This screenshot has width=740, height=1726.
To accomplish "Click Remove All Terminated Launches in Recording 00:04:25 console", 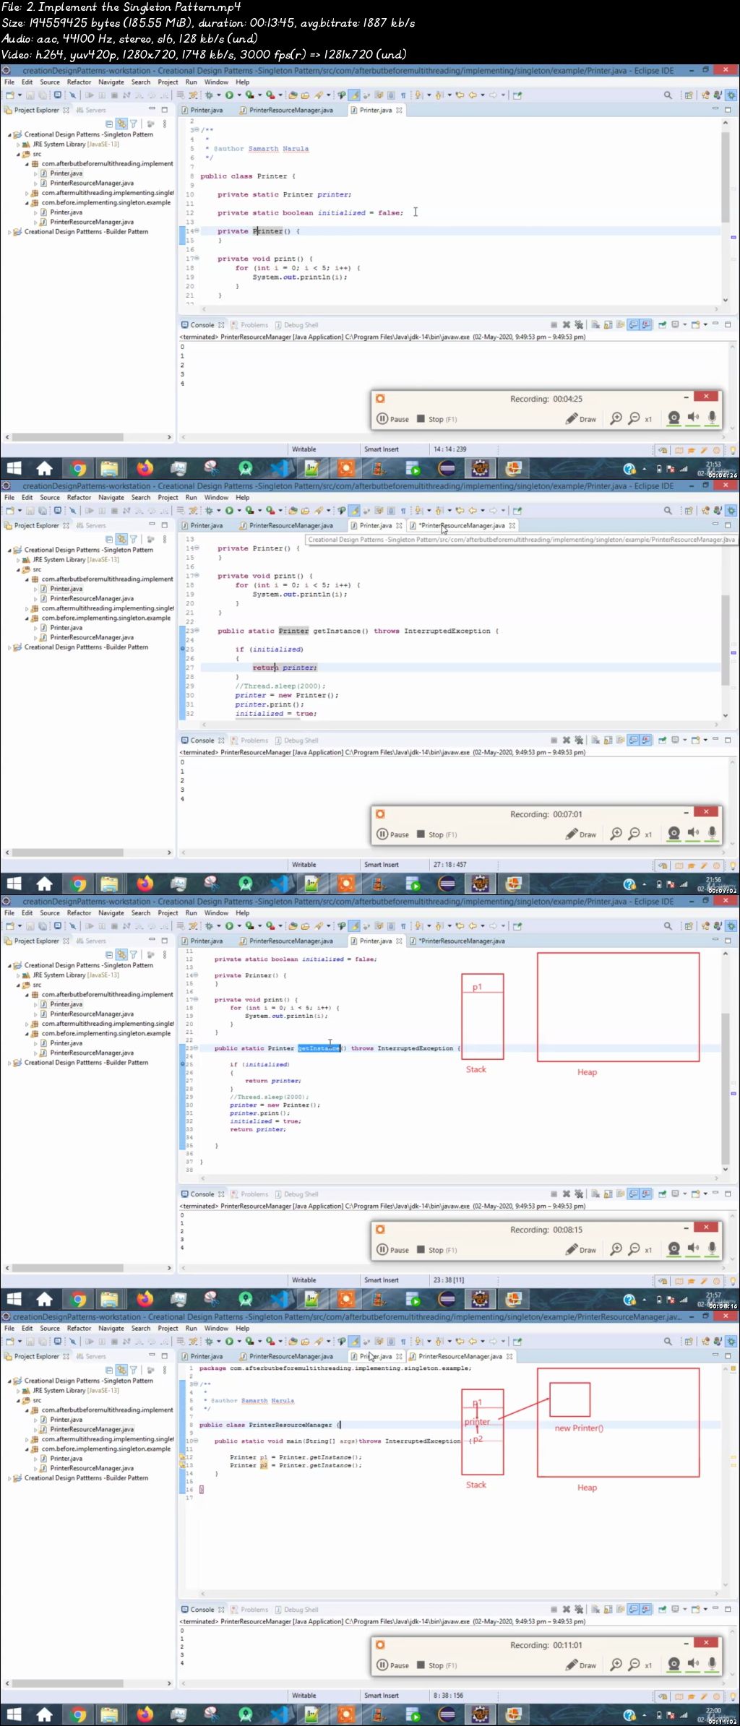I will pos(579,325).
